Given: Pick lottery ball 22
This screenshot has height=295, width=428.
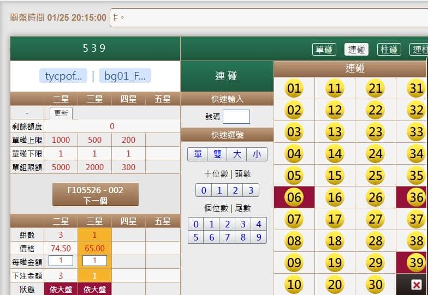Looking at the screenshot, I should [x=376, y=110].
